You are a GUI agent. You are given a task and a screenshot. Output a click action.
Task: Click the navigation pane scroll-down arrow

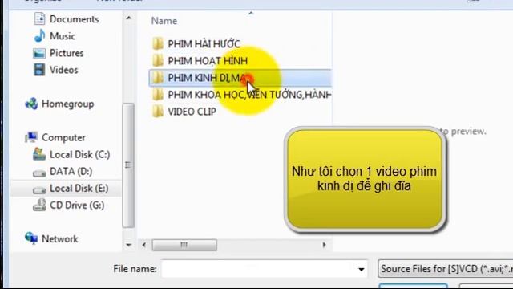click(x=128, y=245)
